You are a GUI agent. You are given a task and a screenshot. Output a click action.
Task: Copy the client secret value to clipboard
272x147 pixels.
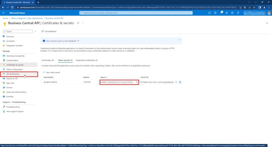click(137, 82)
